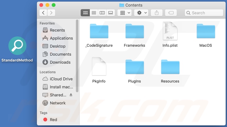
Task: Open Desktop in the sidebar
Action: pos(54,46)
